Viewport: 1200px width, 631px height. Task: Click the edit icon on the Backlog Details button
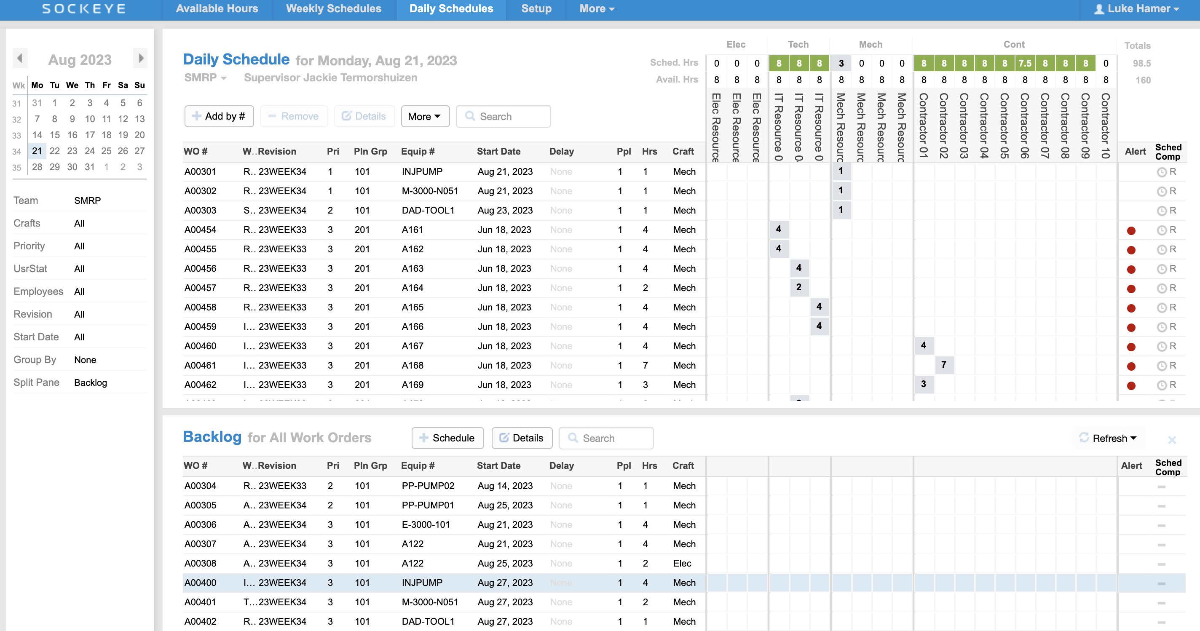pyautogui.click(x=504, y=438)
